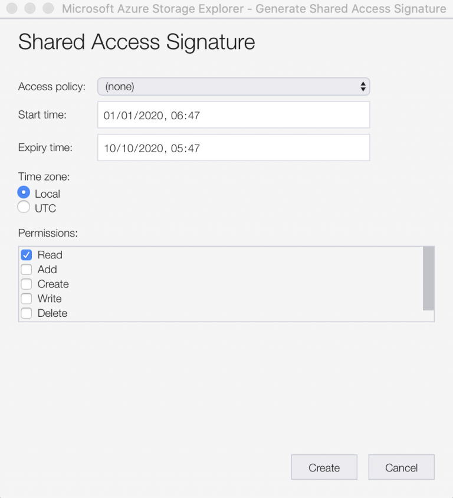Switch time zone to UTC
Image resolution: width=453 pixels, height=498 pixels.
[x=22, y=207]
